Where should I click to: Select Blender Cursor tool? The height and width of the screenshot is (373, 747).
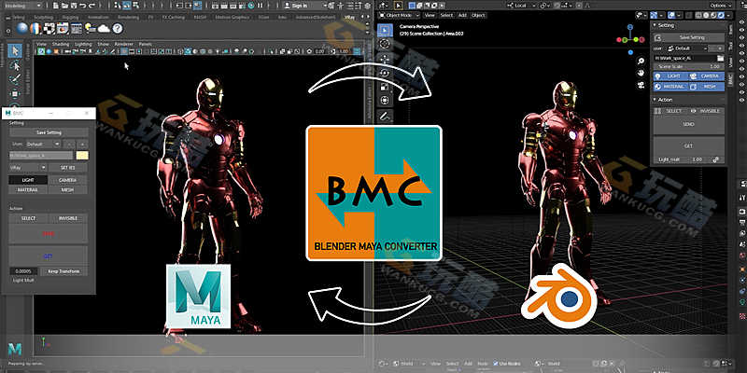(385, 44)
